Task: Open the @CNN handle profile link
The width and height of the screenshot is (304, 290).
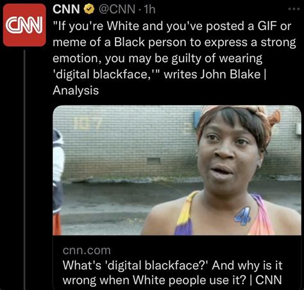Action: coord(116,9)
